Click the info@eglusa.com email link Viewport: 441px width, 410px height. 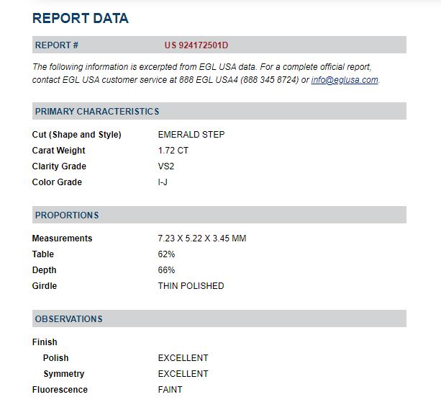pos(345,80)
